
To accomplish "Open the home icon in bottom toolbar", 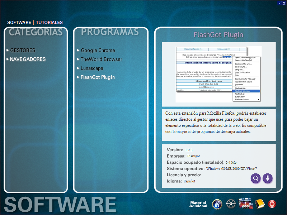I will click(x=217, y=204).
